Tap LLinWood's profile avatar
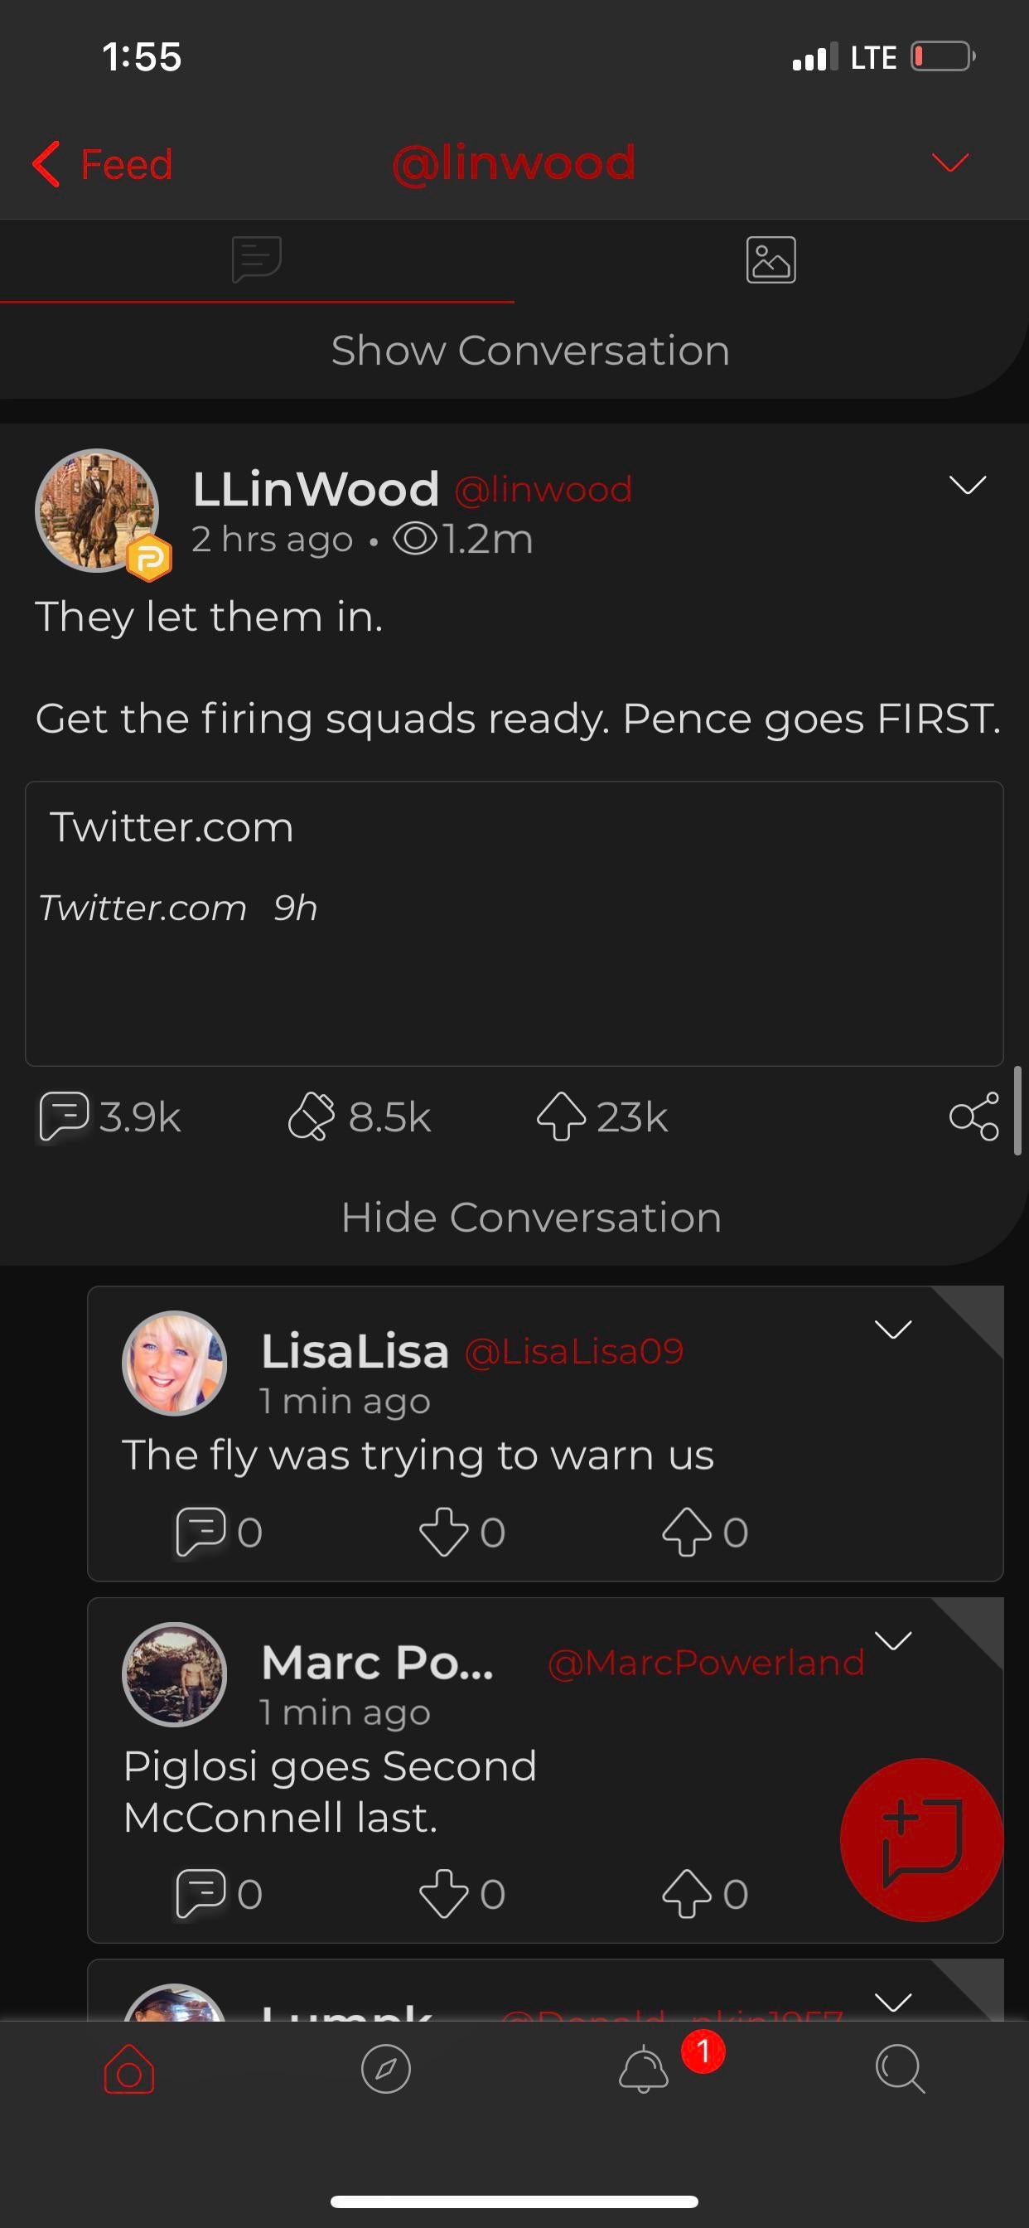The height and width of the screenshot is (2228, 1029). click(x=97, y=511)
